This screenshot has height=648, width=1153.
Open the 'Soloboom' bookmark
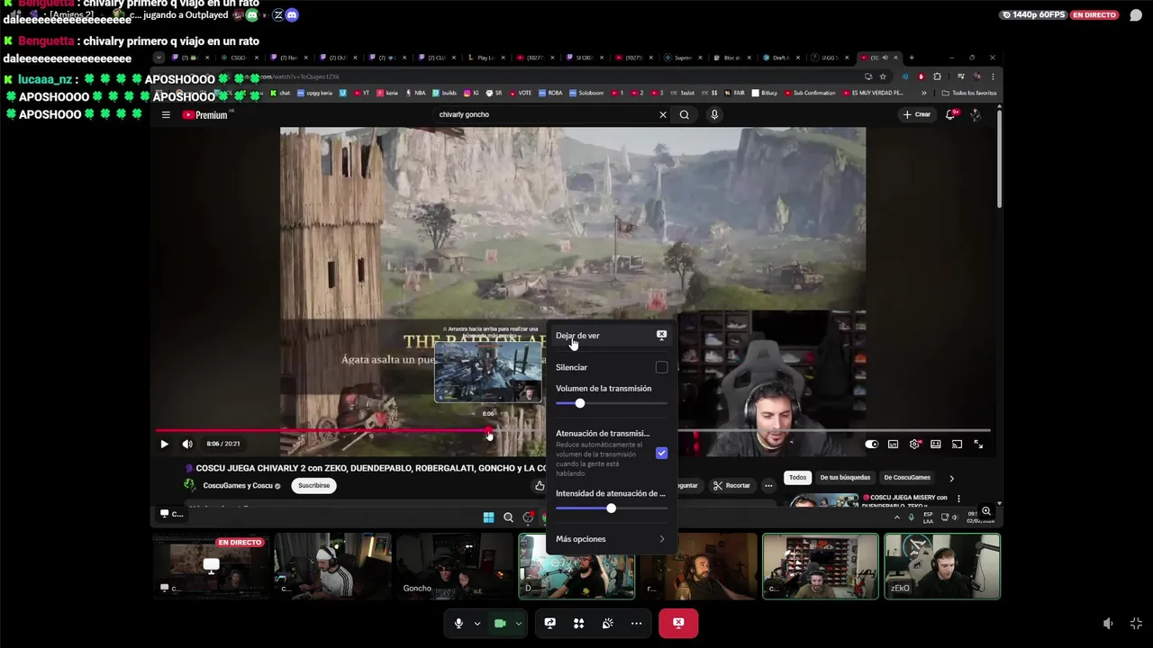click(586, 93)
